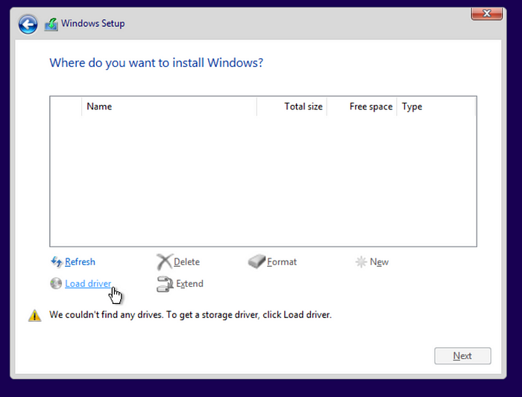The height and width of the screenshot is (397, 522).
Task: Go back with the blue arrow button
Action: pos(28,25)
